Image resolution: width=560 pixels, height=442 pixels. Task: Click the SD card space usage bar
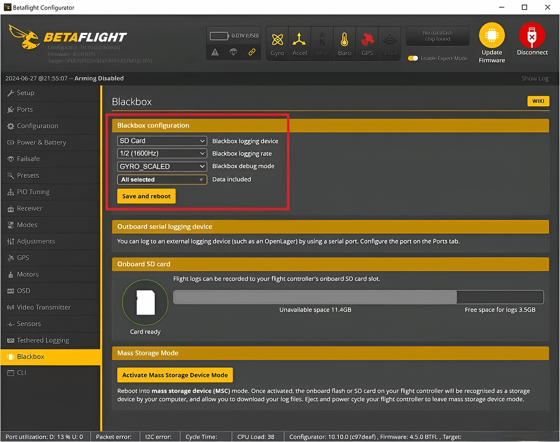point(359,297)
